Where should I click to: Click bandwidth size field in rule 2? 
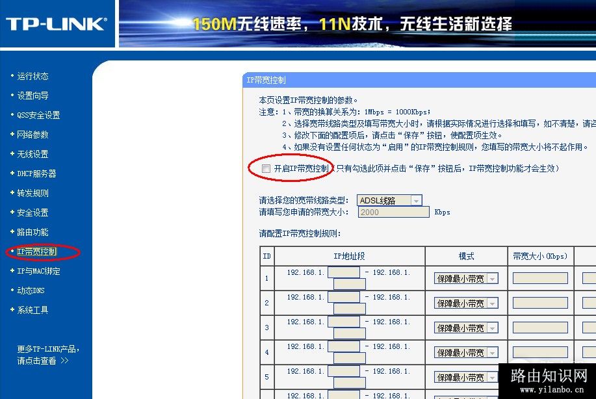click(540, 303)
